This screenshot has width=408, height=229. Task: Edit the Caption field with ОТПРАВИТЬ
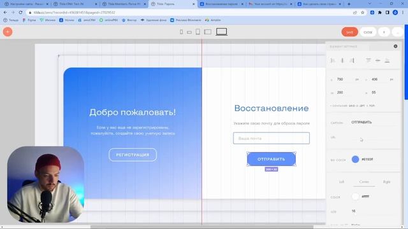[x=372, y=122]
